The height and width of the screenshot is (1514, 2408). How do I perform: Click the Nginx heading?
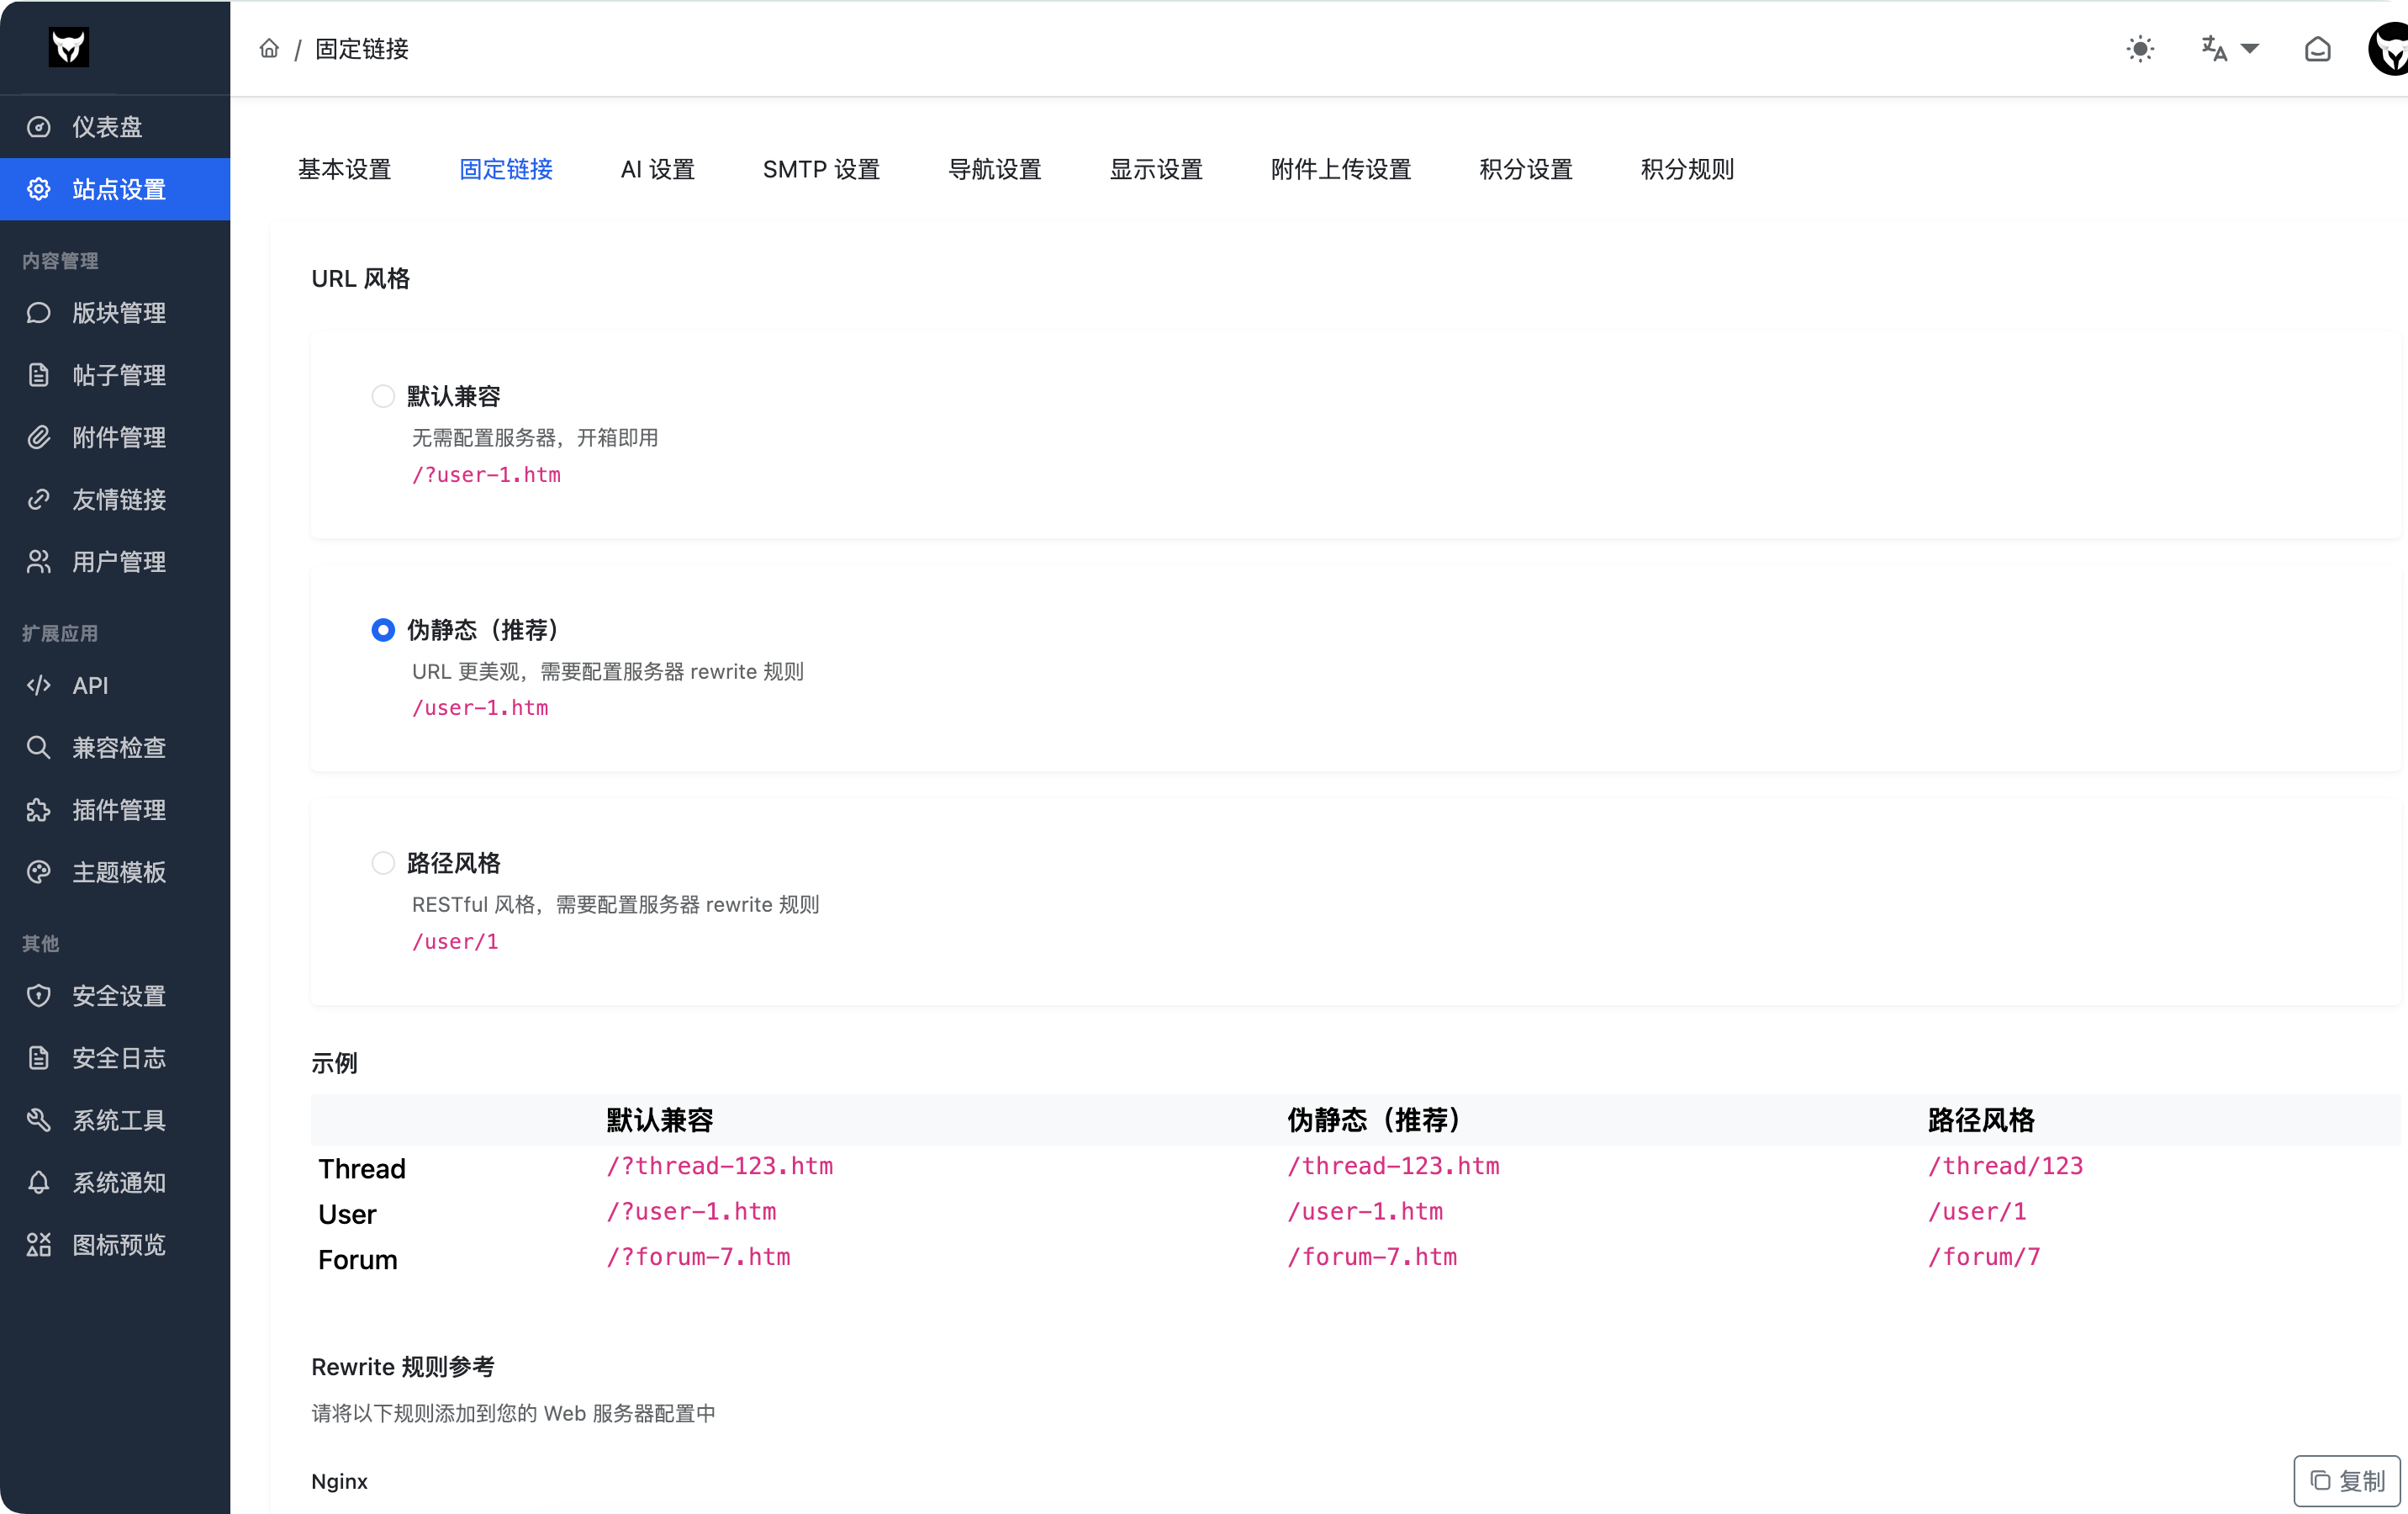[x=339, y=1481]
